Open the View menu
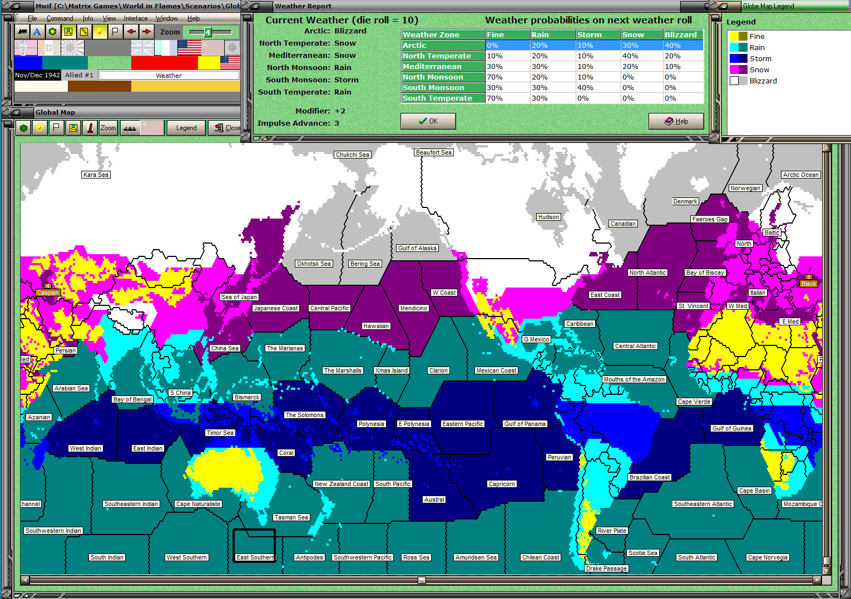This screenshot has width=851, height=599. 109,18
